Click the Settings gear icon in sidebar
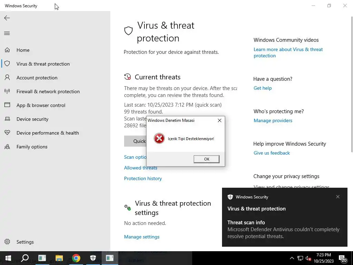The image size is (353, 265). point(7,242)
